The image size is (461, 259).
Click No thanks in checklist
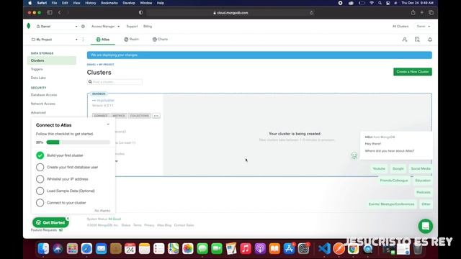coord(102,211)
